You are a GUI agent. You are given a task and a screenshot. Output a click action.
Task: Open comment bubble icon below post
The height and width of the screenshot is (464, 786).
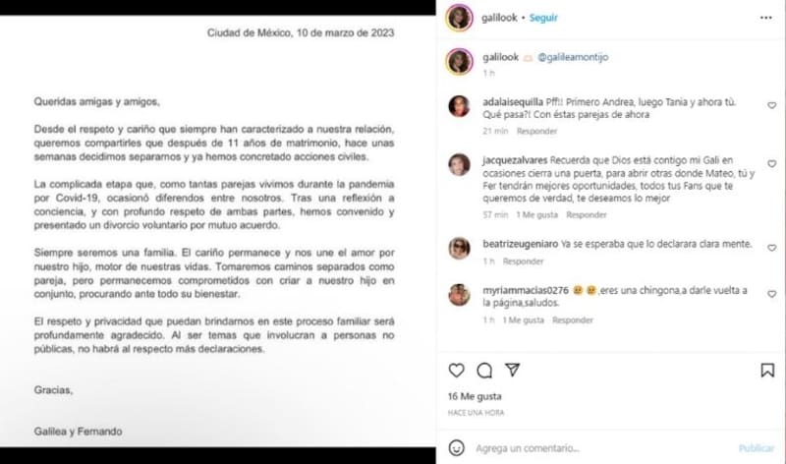coord(484,371)
